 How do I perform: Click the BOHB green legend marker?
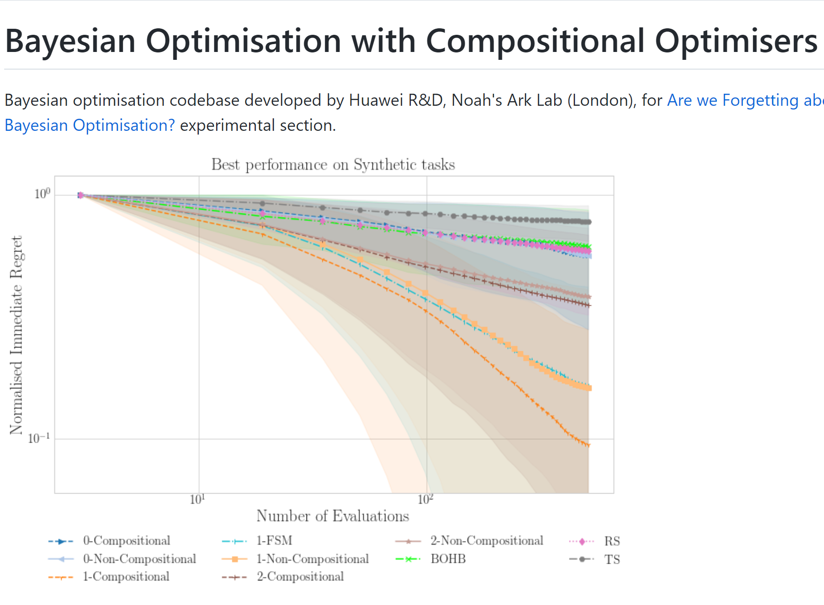[x=408, y=559]
